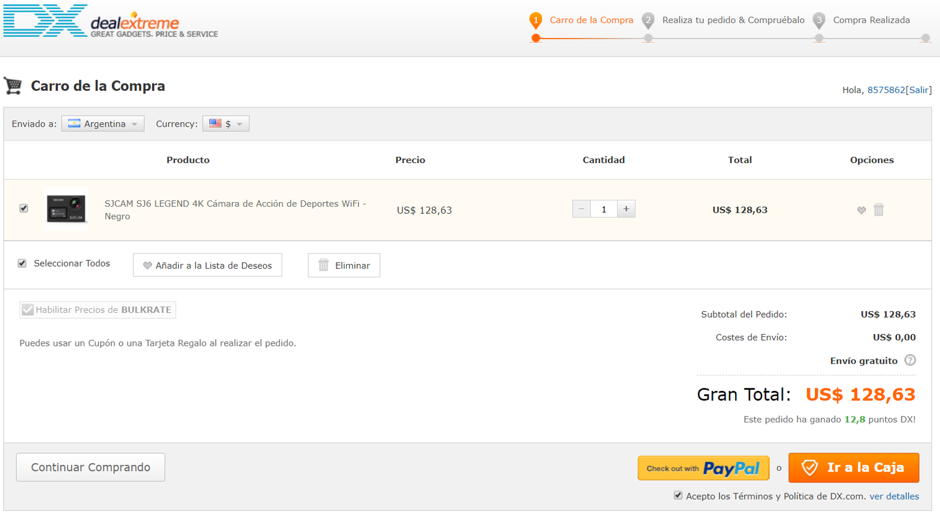Screen dimensions: 940x516
Task: Click the DX dealextreme logo
Action: point(111,21)
